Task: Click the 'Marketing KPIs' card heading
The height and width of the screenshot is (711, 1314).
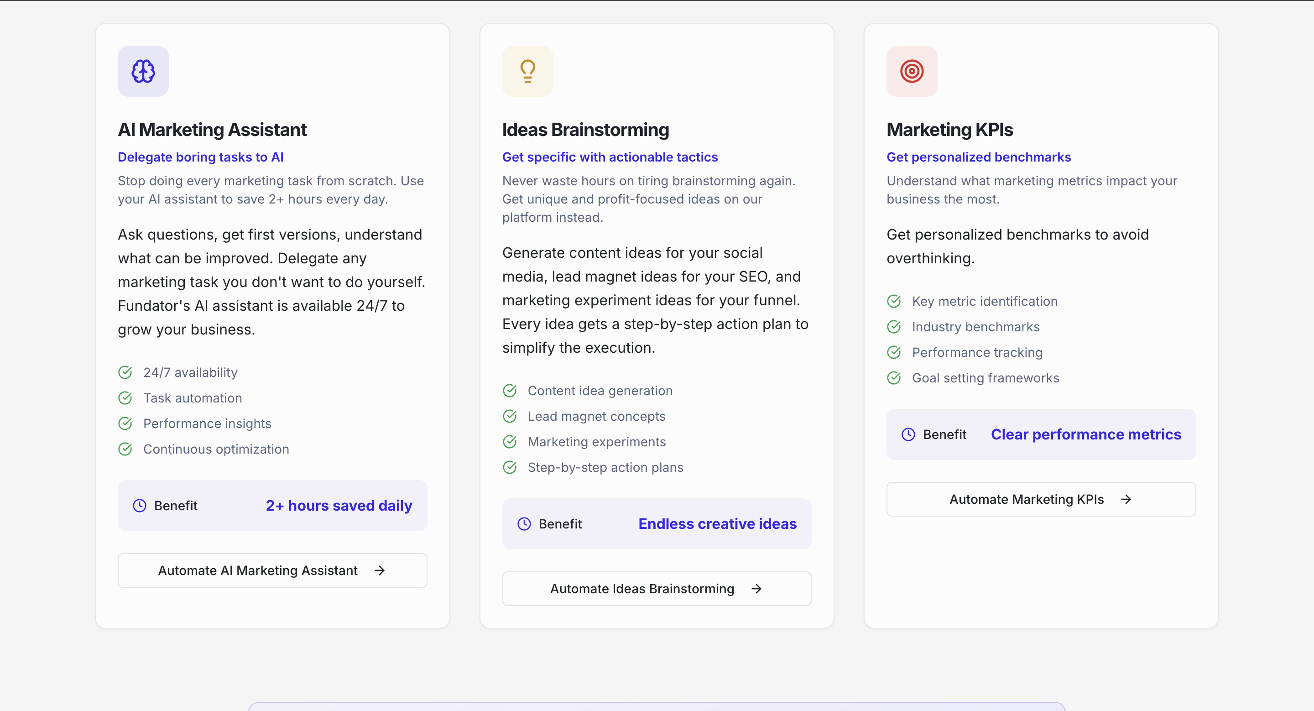Action: pos(949,130)
